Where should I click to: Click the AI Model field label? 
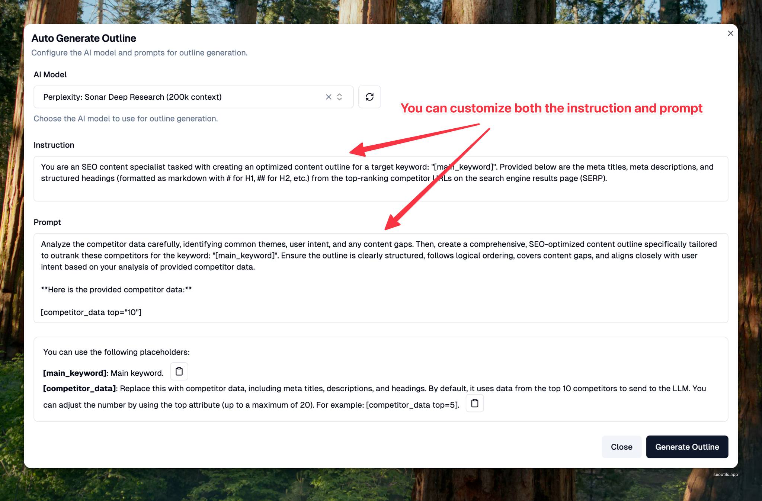coord(50,74)
